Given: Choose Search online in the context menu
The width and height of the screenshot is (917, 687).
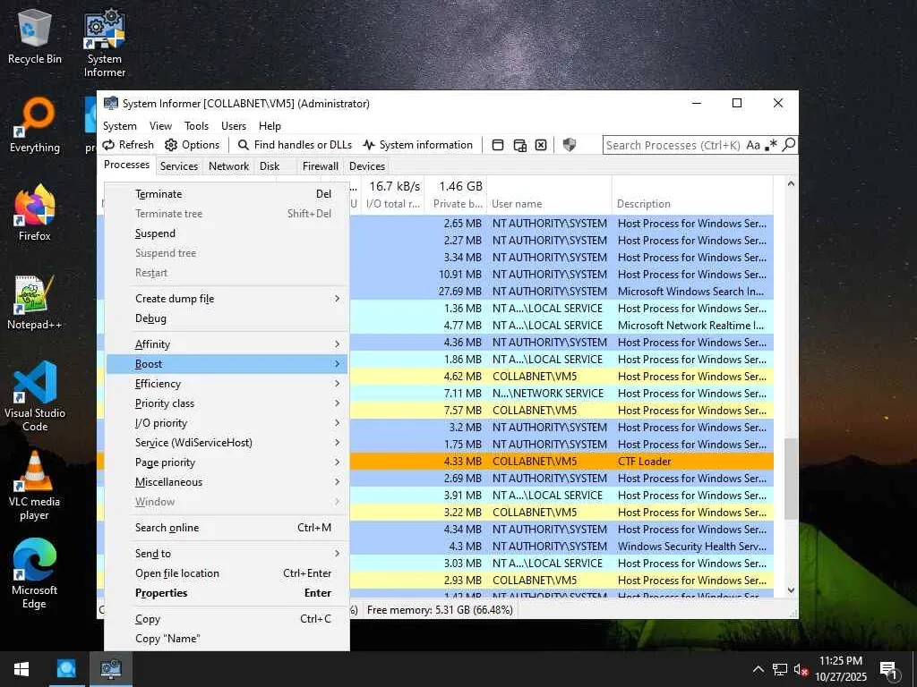Looking at the screenshot, I should pyautogui.click(x=227, y=528).
